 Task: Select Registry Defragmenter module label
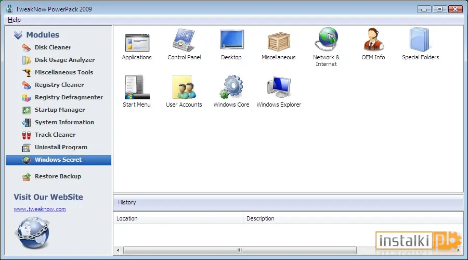point(69,97)
